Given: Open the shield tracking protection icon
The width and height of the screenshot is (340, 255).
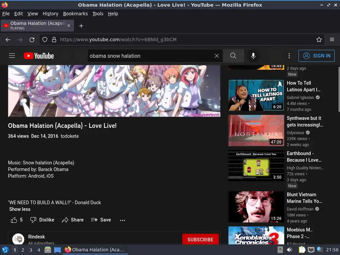Looking at the screenshot, I should 45,40.
